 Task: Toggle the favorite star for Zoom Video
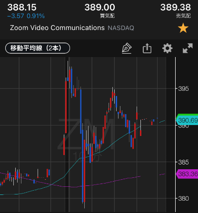click(x=183, y=28)
